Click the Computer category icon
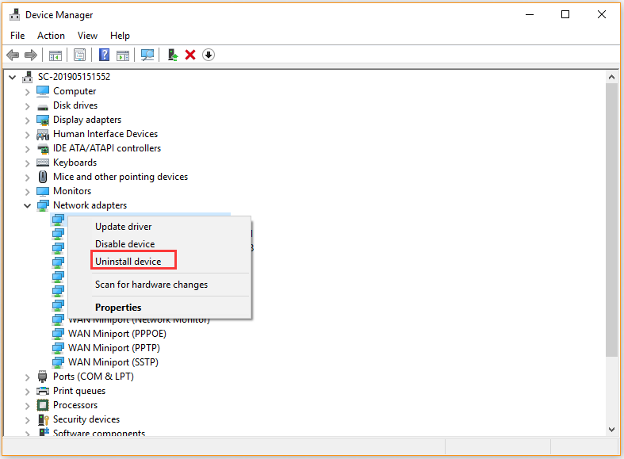The image size is (624, 459). pyautogui.click(x=43, y=91)
